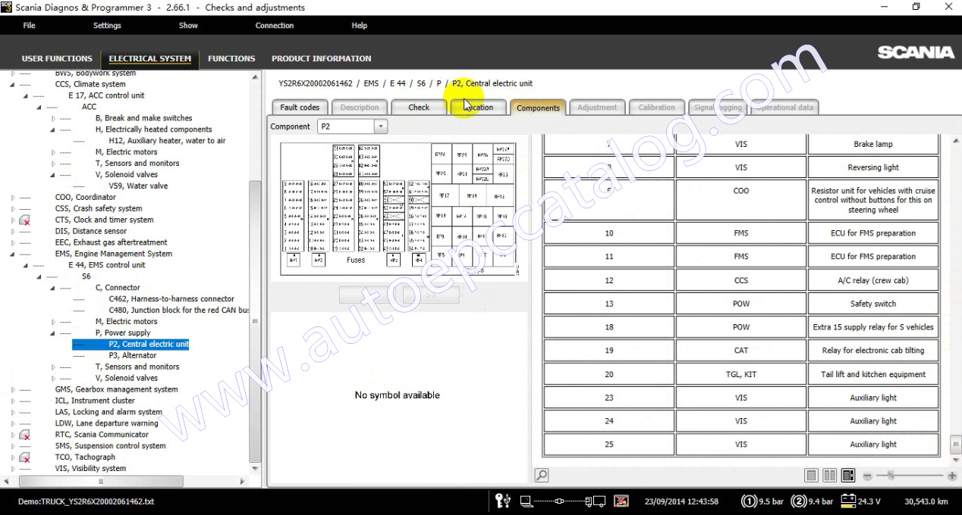Image resolution: width=962 pixels, height=515 pixels.
Task: Click the crossed-out red status bar icon
Action: click(621, 501)
